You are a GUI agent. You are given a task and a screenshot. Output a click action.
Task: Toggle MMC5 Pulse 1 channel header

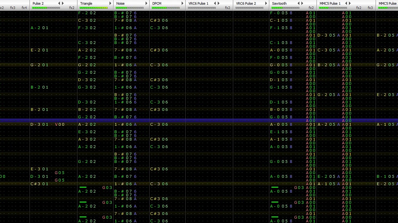pos(330,3)
